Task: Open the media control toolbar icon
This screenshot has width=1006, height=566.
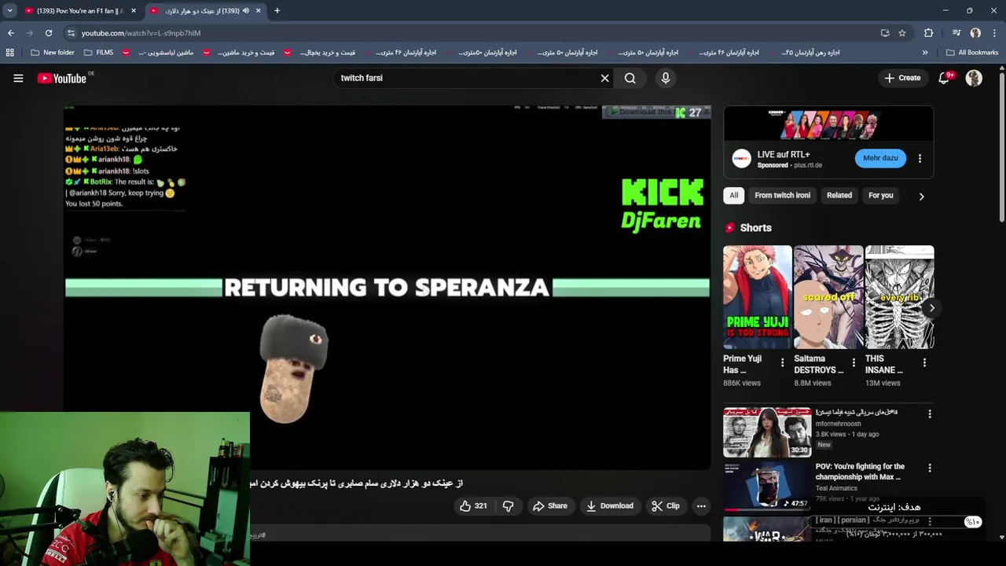Action: coord(956,33)
